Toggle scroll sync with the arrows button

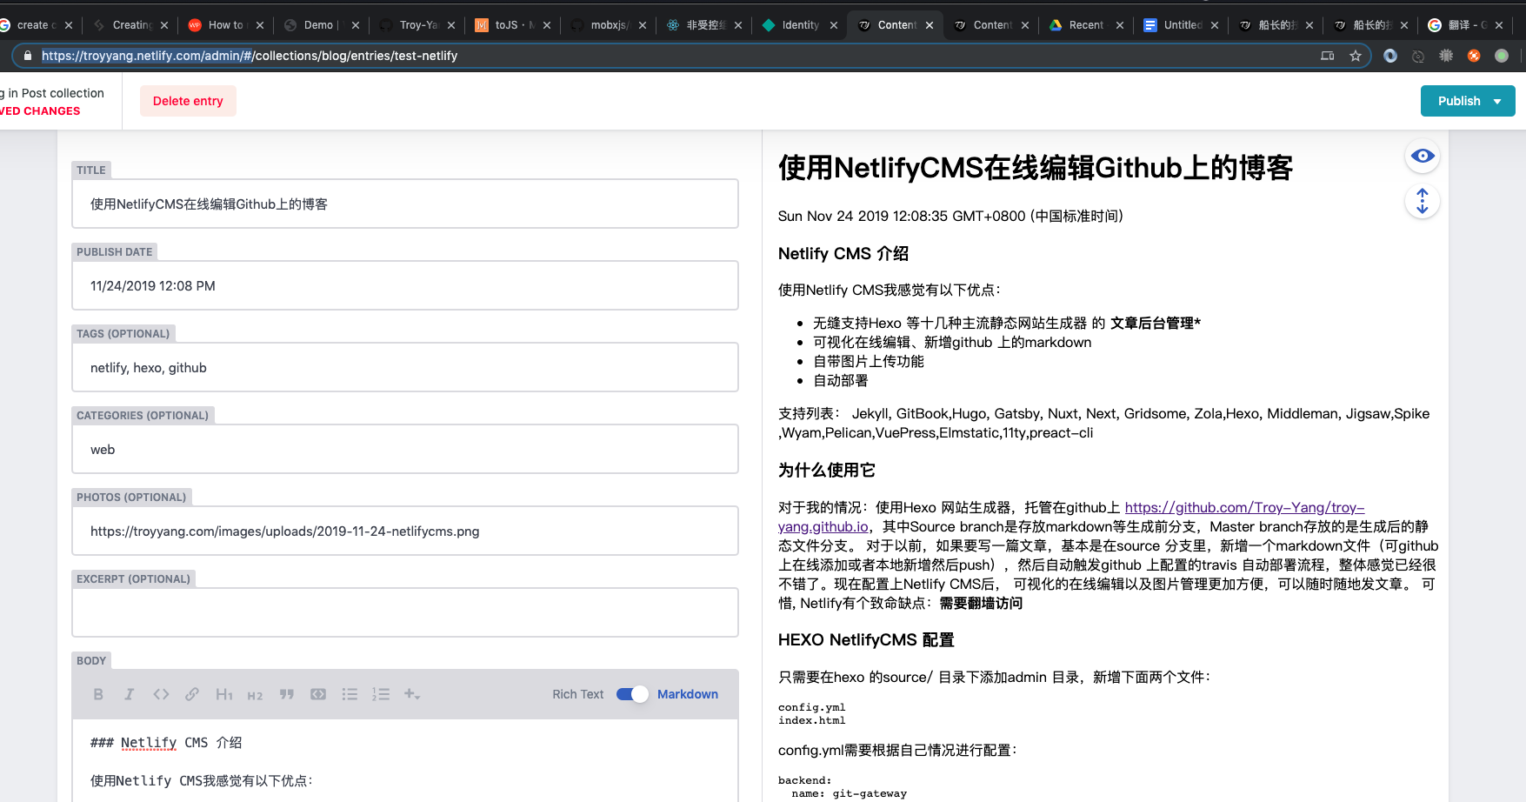(x=1423, y=202)
